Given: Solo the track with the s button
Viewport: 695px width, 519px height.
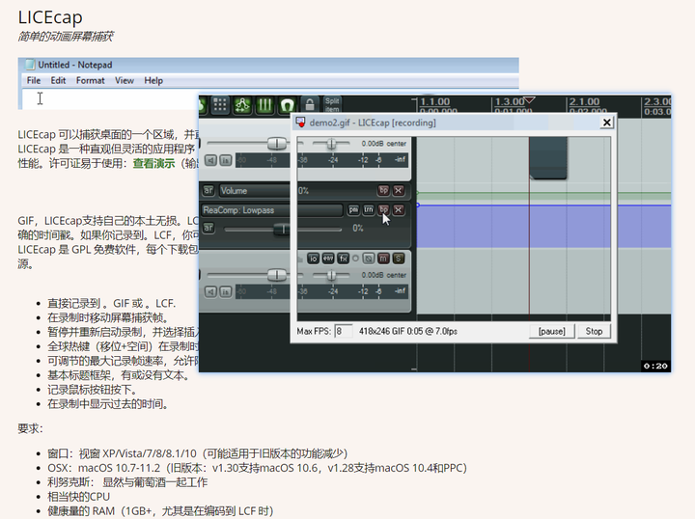Looking at the screenshot, I should (x=399, y=259).
